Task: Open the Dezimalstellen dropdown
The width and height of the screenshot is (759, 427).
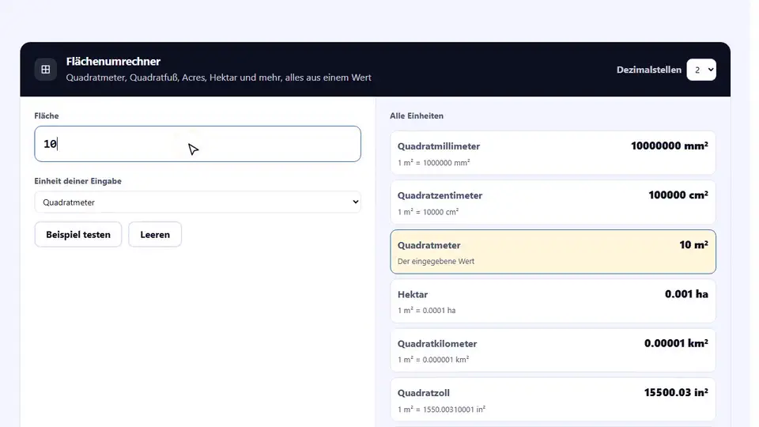Action: pos(701,70)
